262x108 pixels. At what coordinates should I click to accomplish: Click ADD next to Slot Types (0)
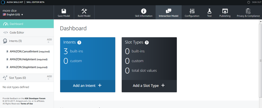pos(49,78)
